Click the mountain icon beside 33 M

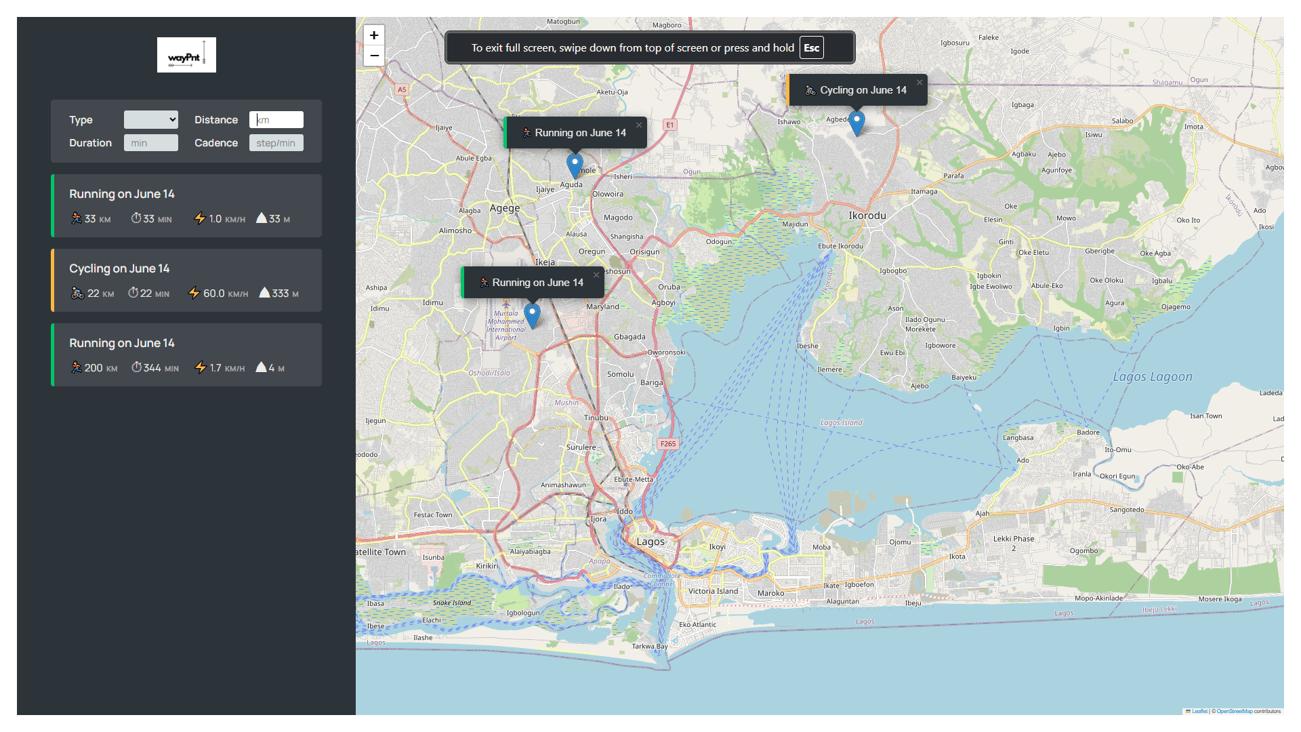261,218
